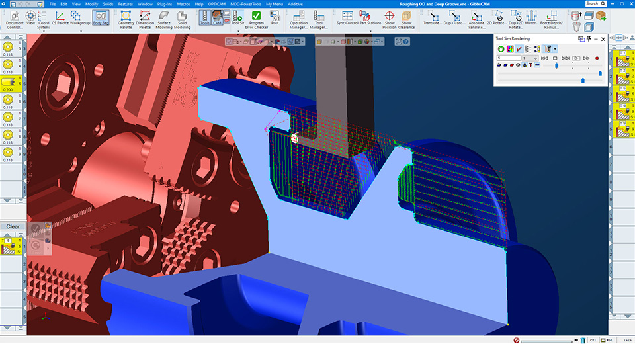
Task: Toggle the Body Bag button
Action: click(x=101, y=17)
